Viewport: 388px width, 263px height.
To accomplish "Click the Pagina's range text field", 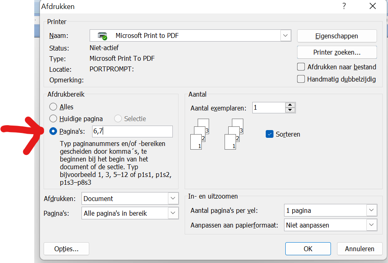I will pos(132,131).
